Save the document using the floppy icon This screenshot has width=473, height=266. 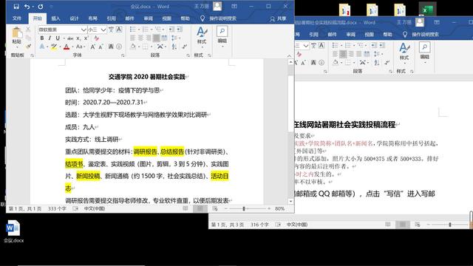point(16,7)
